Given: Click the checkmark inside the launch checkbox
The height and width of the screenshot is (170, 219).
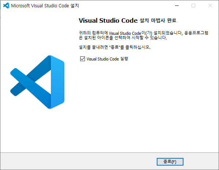Looking at the screenshot, I should [82, 59].
